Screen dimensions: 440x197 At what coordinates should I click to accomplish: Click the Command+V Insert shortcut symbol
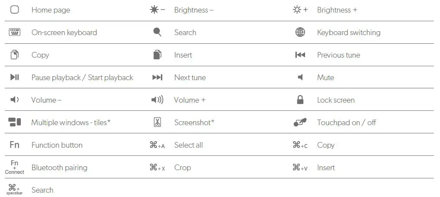pos(300,168)
